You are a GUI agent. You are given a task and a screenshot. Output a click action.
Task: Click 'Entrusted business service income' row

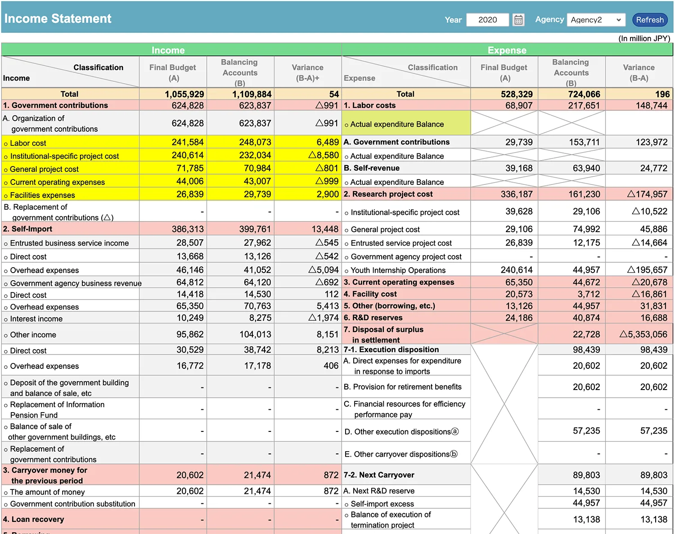[x=171, y=242]
